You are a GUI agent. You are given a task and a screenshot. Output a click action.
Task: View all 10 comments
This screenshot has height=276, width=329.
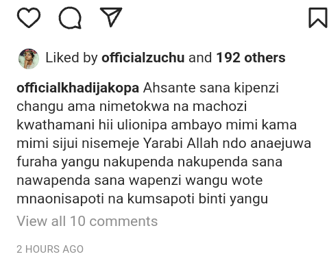click(x=87, y=221)
